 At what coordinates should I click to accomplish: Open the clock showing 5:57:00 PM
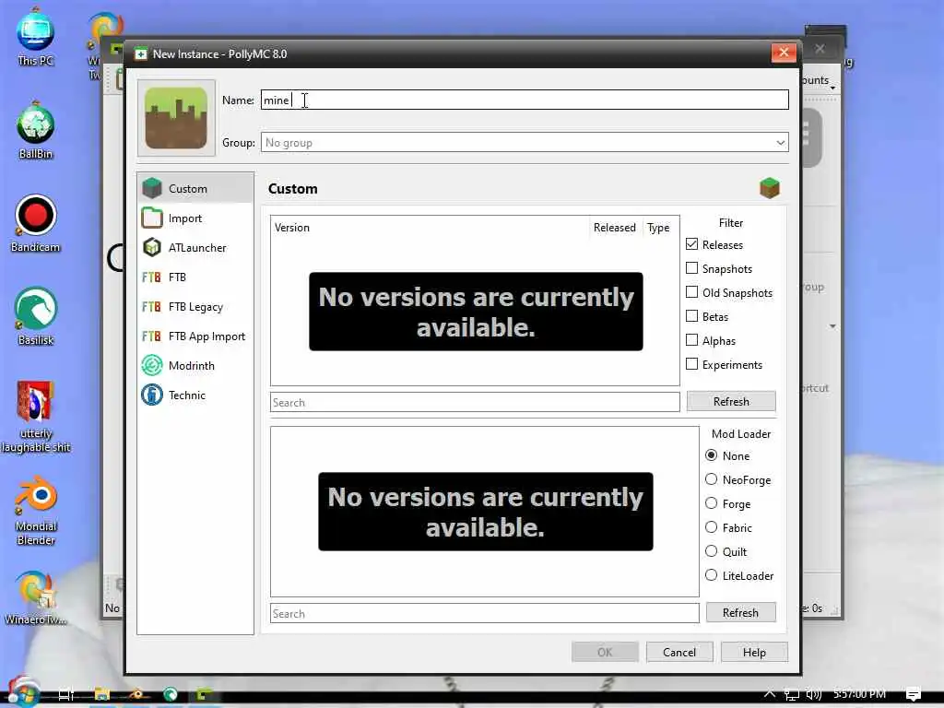click(860, 694)
